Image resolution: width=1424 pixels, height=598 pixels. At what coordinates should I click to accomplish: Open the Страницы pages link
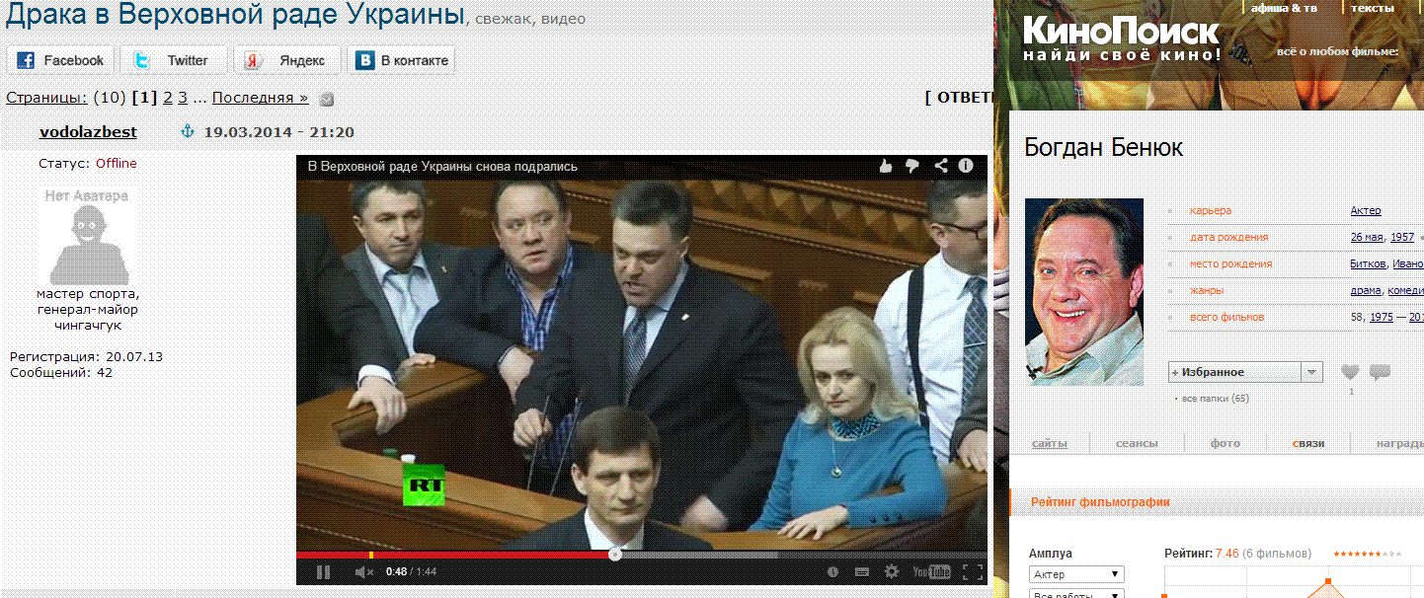click(x=46, y=98)
